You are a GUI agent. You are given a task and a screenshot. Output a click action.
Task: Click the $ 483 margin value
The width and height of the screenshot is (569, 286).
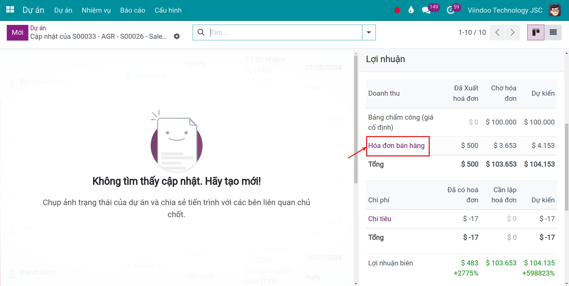point(470,263)
